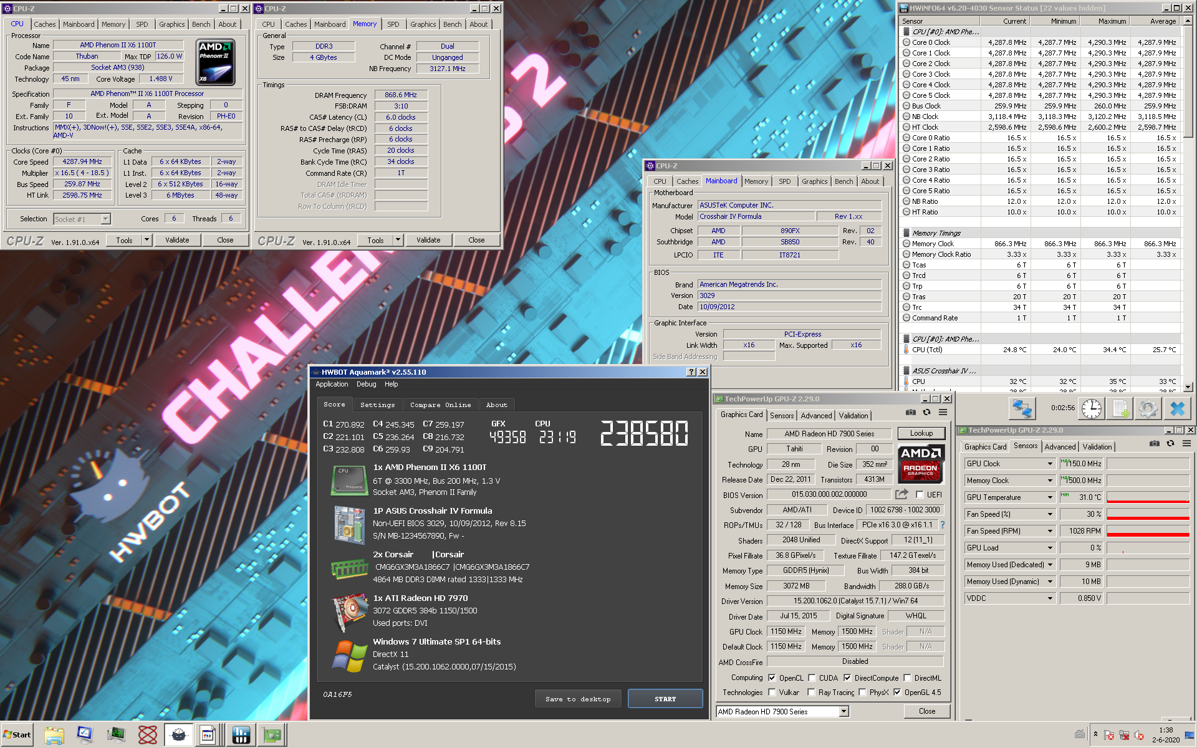Viewport: 1197px width, 748px height.
Task: Toggle OpenCL checkbox in GPU-Z
Action: [x=772, y=678]
